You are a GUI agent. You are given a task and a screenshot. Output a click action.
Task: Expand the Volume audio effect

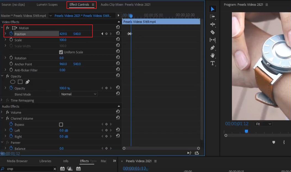2,112
